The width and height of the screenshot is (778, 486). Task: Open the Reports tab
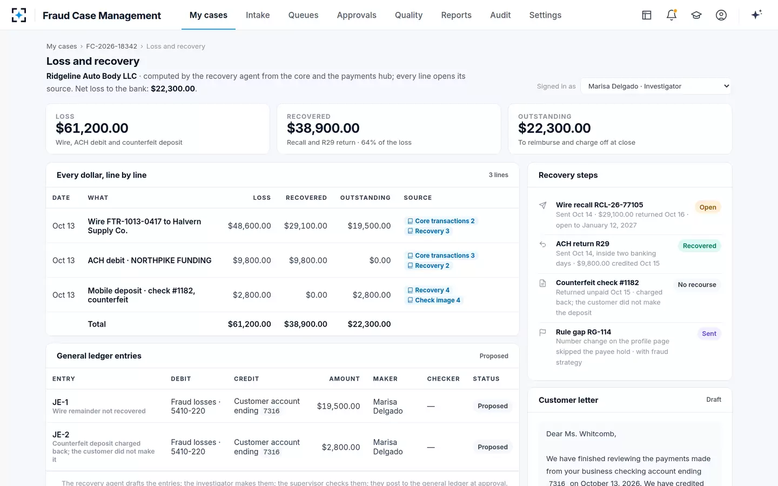point(456,15)
